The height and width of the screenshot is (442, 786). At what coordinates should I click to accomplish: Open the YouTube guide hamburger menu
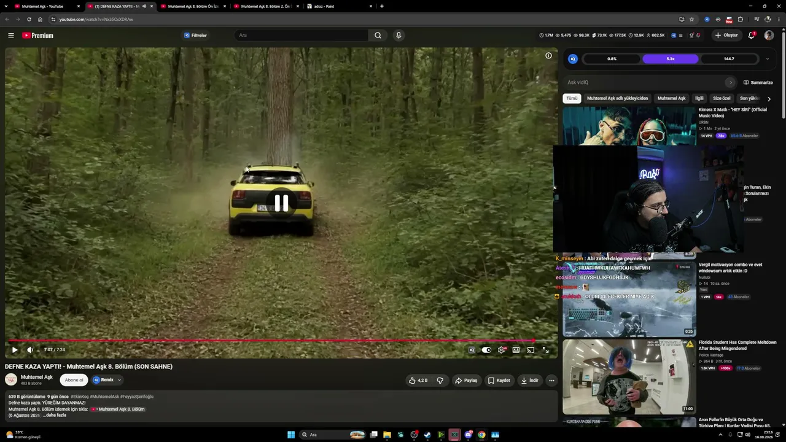tap(11, 36)
